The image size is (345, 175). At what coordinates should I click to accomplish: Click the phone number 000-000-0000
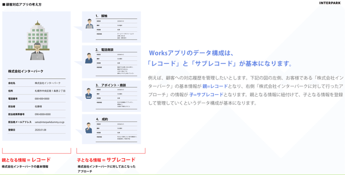(42, 99)
